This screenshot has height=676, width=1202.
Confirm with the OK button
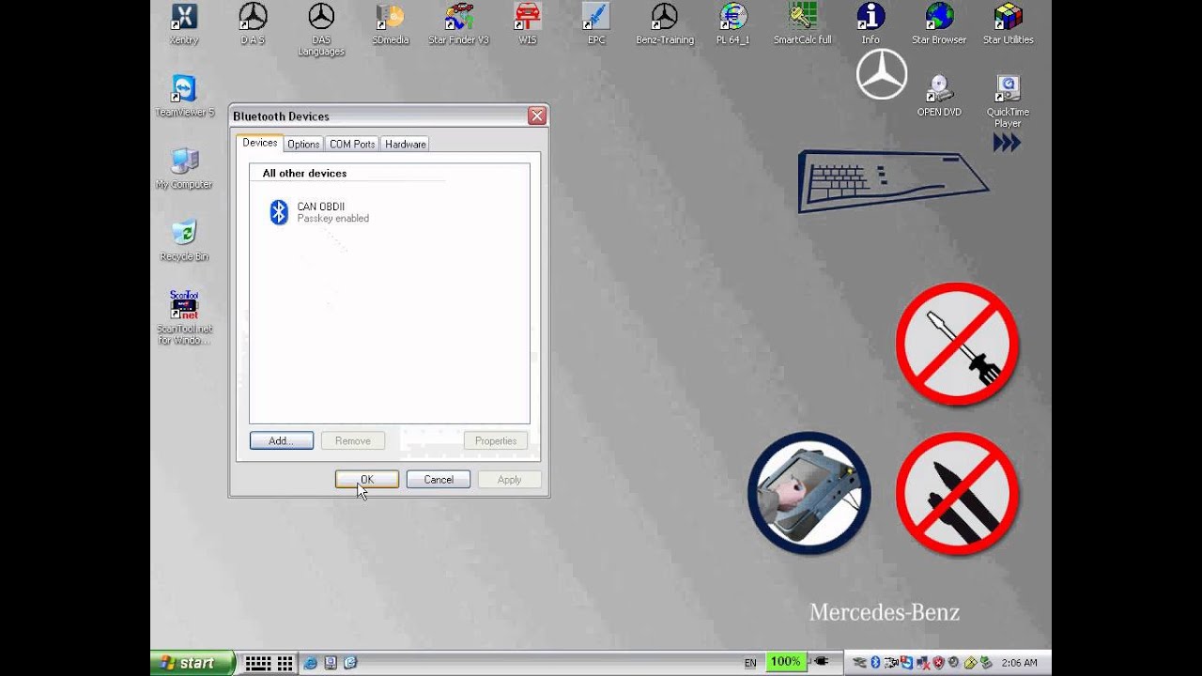click(x=367, y=479)
